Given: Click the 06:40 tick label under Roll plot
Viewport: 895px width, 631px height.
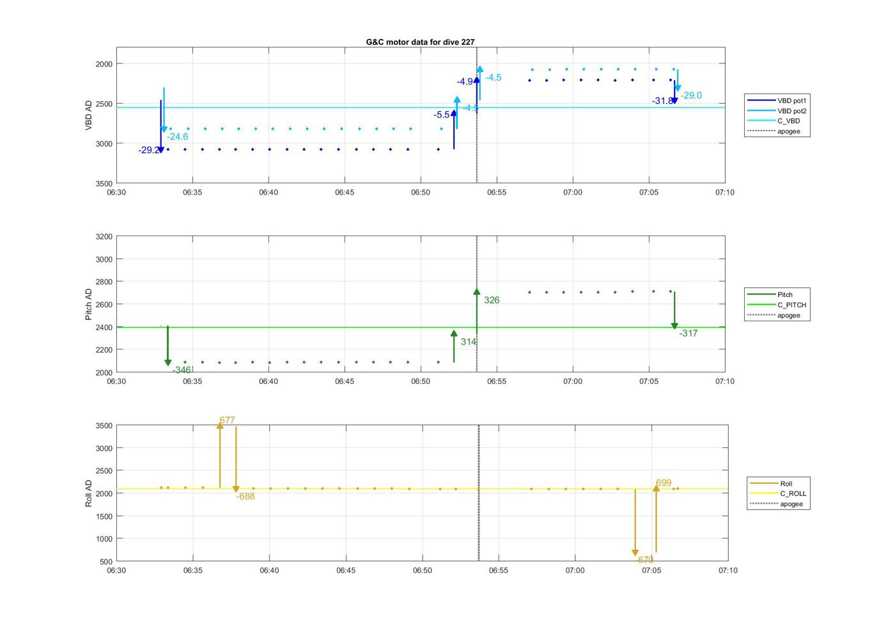Looking at the screenshot, I should [269, 570].
